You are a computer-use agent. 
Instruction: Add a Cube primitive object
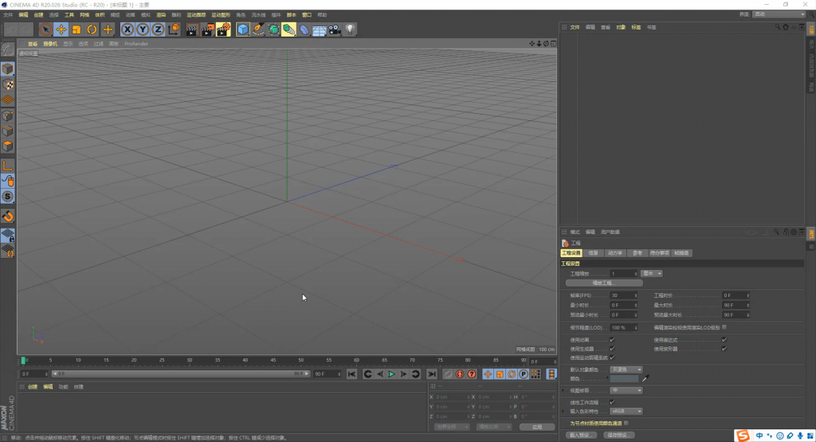(242, 29)
